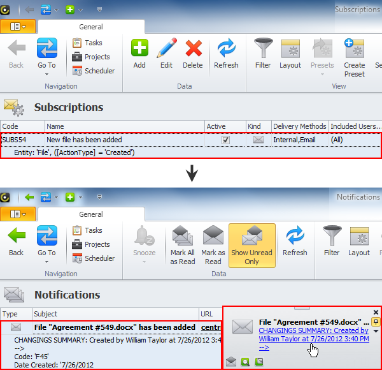Screen dimensions: 382x370
Task: Click Mark All as Read
Action: [x=183, y=242]
